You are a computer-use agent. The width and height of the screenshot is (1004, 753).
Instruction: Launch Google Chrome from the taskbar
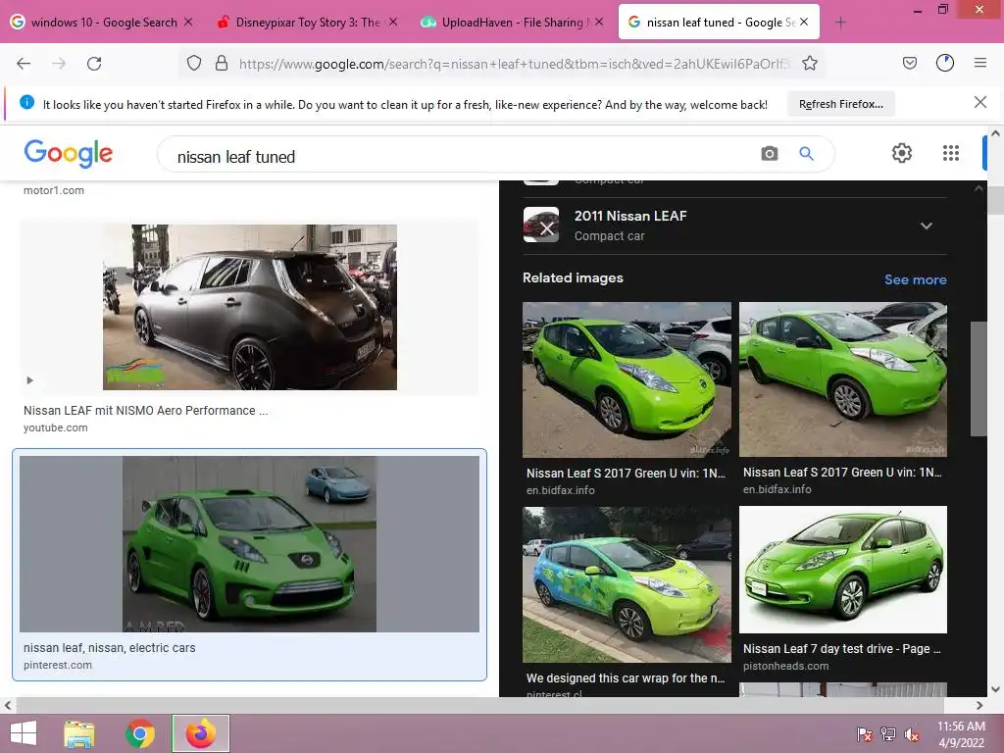coord(140,733)
